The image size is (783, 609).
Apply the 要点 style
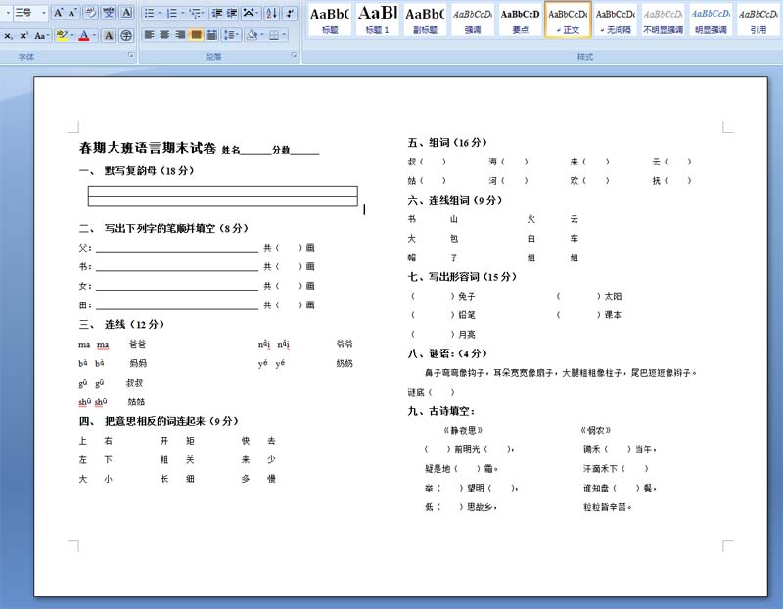tap(520, 19)
